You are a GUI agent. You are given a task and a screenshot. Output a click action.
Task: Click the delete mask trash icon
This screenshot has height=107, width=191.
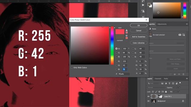(183, 74)
